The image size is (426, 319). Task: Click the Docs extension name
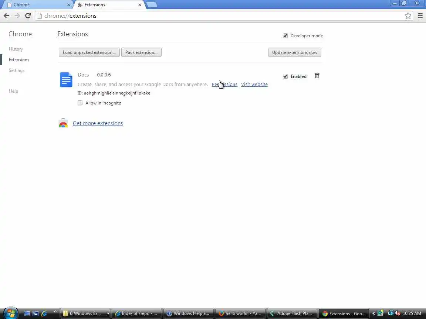point(83,75)
